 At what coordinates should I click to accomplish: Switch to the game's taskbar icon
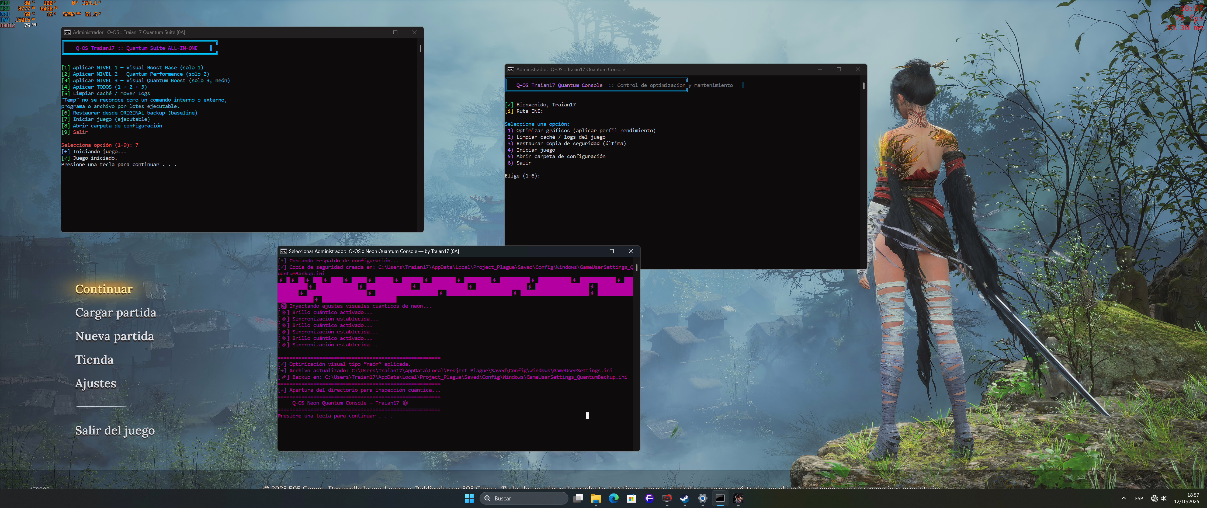(x=738, y=498)
